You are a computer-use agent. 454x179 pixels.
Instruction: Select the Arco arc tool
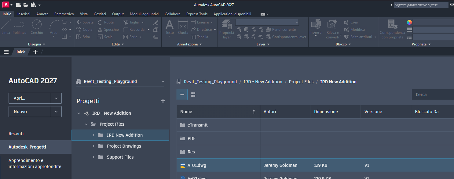point(54,27)
